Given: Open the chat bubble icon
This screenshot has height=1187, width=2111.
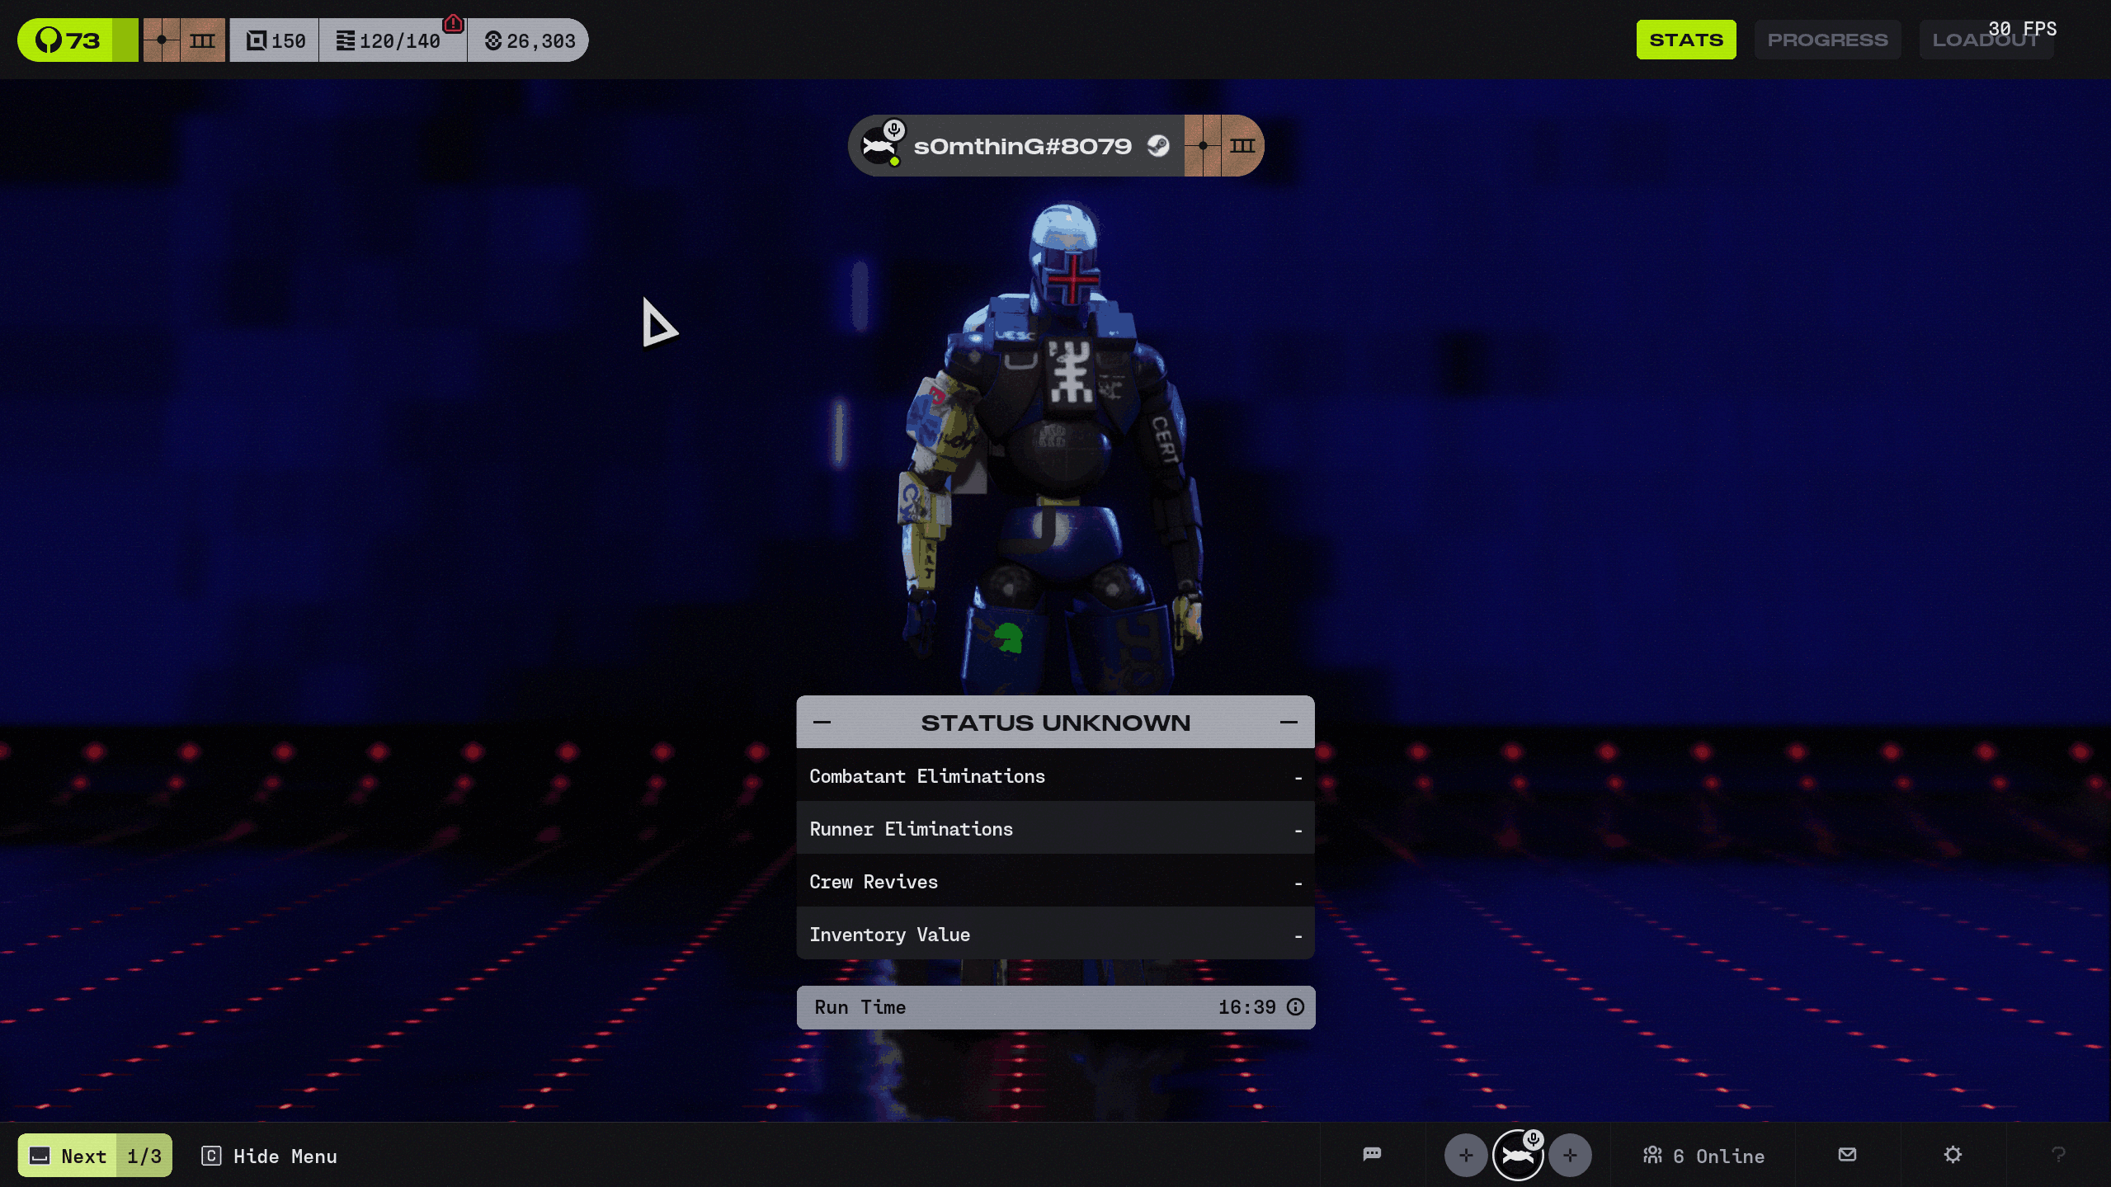Looking at the screenshot, I should (x=1372, y=1155).
